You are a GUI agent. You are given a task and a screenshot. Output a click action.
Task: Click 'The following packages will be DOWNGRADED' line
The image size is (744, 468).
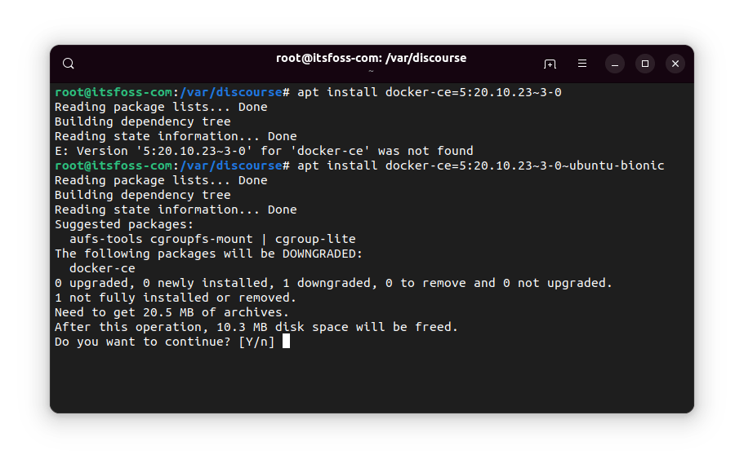pos(208,254)
